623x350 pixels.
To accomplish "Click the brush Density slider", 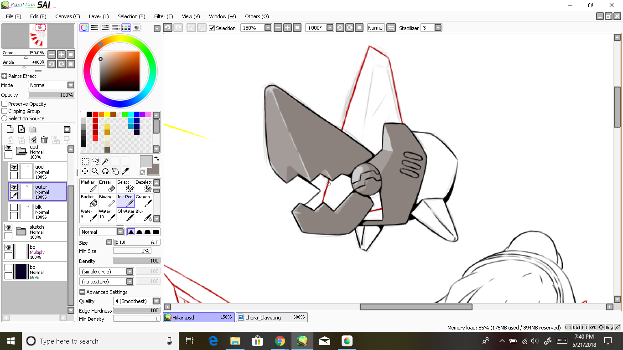I will pos(137,261).
